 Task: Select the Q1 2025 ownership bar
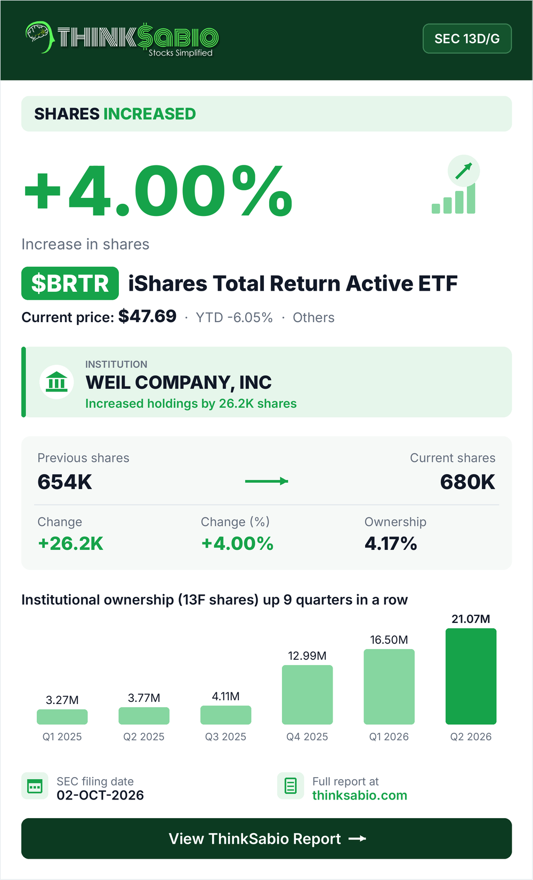click(62, 717)
